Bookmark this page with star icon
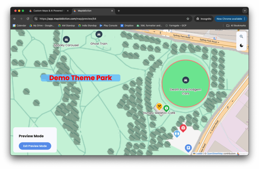Image resolution: width=259 pixels, height=169 pixels. pyautogui.click(x=188, y=19)
